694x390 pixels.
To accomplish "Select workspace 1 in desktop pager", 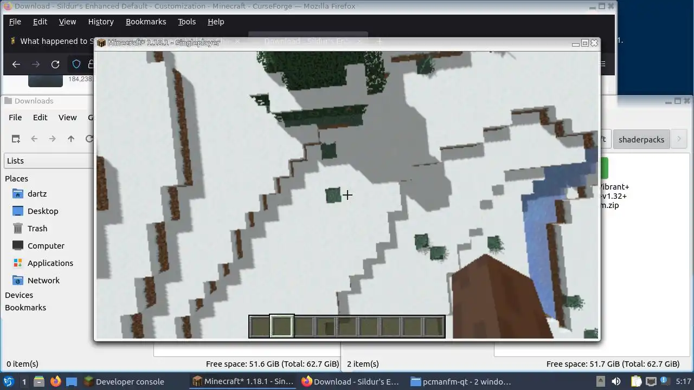I will (24, 381).
